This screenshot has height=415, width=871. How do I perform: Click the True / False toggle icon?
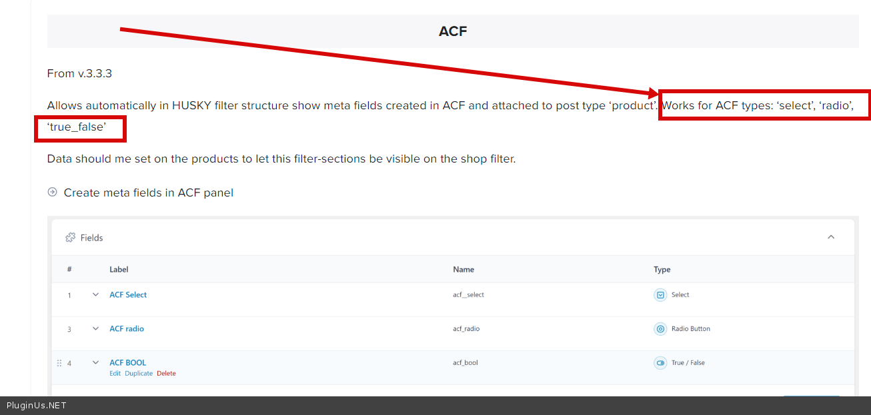(660, 363)
